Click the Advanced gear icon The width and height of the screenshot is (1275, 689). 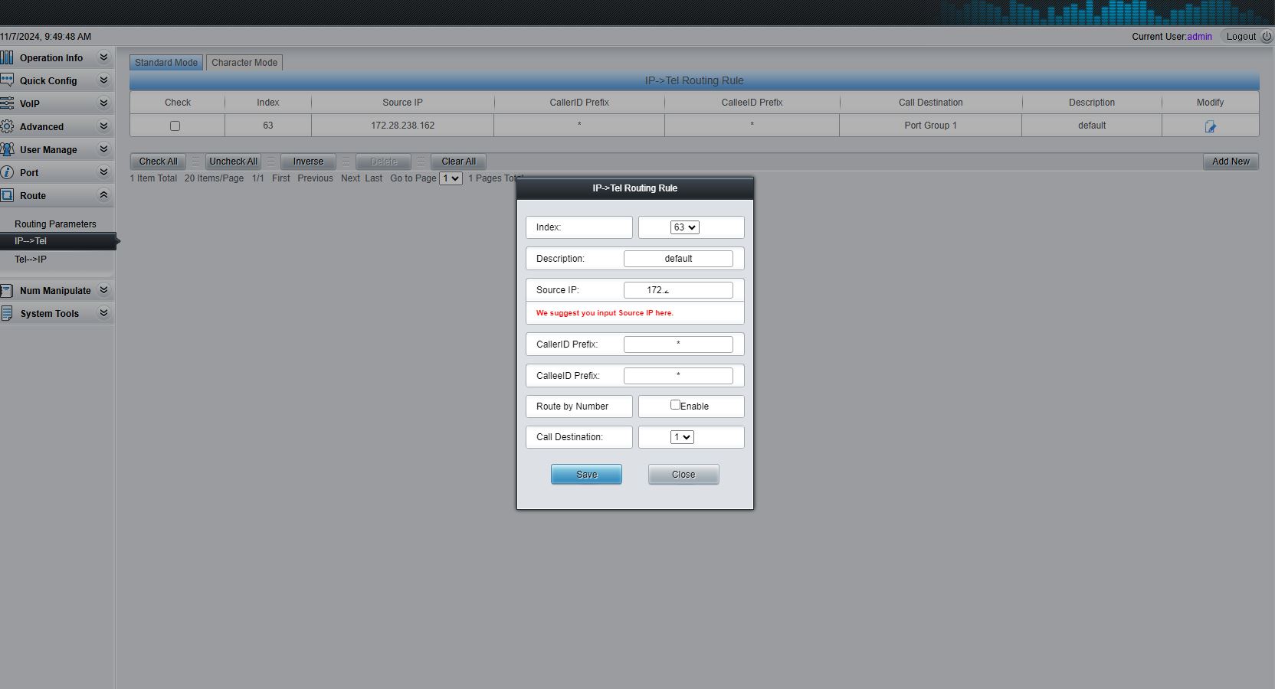(7, 126)
